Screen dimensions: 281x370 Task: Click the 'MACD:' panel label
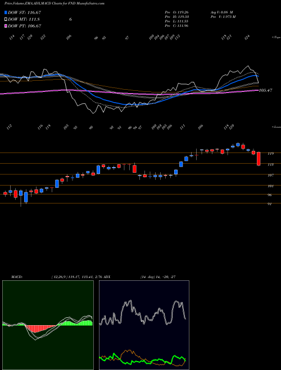coord(16,277)
